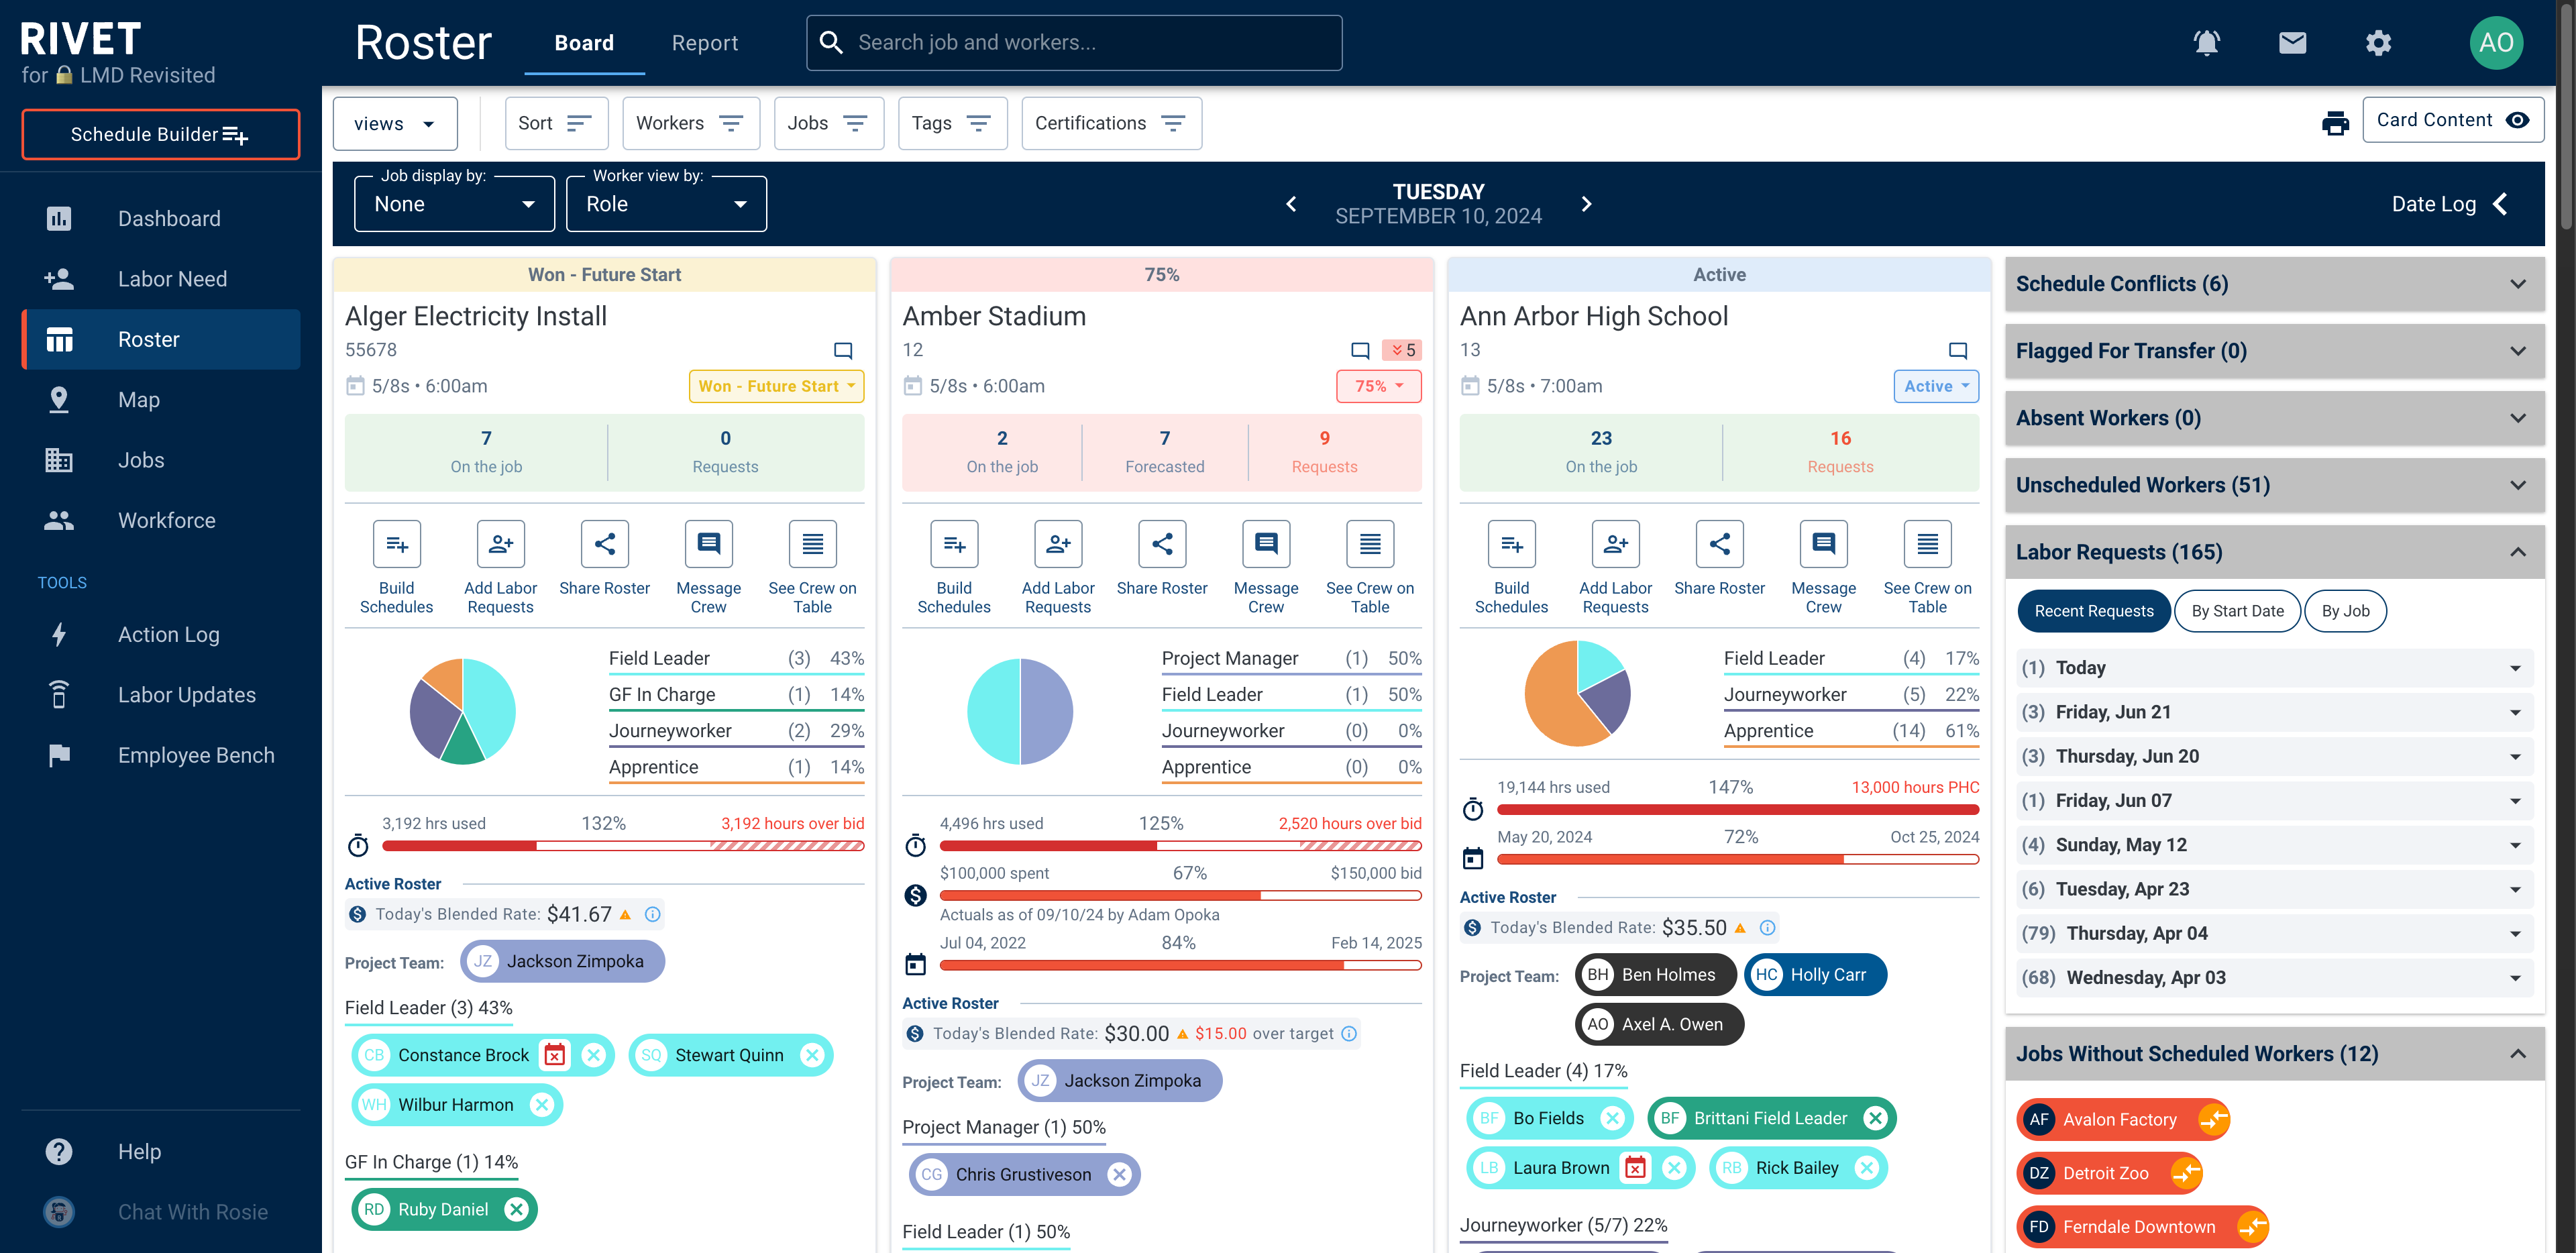Open Workforce in sidebar
The width and height of the screenshot is (2576, 1253).
pos(161,520)
